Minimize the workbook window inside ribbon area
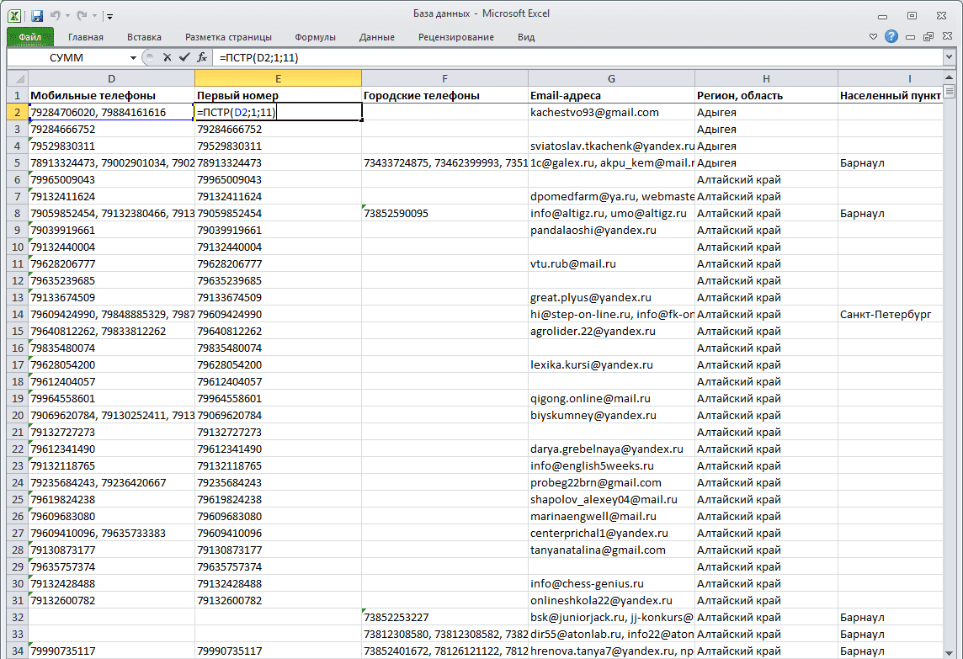963x659 pixels. point(910,38)
